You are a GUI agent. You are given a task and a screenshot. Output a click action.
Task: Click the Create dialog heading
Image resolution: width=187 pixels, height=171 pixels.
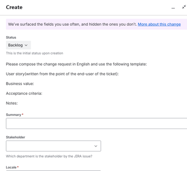14,7
